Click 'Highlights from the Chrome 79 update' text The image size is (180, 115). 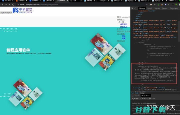(x=143, y=99)
